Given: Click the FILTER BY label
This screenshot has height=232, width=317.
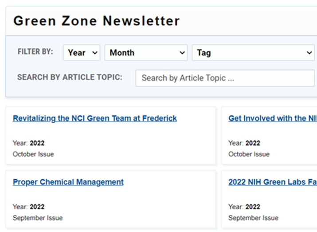Looking at the screenshot, I should point(35,52).
